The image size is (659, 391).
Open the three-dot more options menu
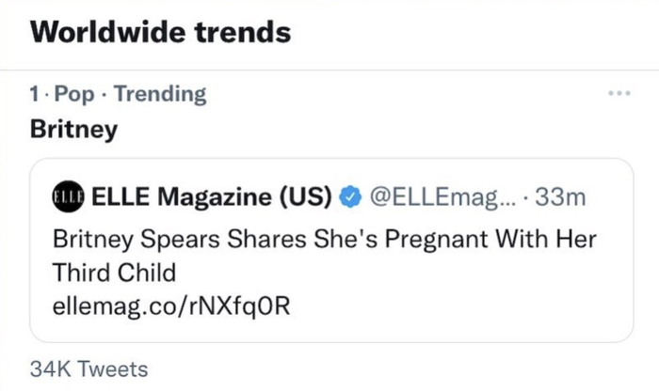point(618,94)
